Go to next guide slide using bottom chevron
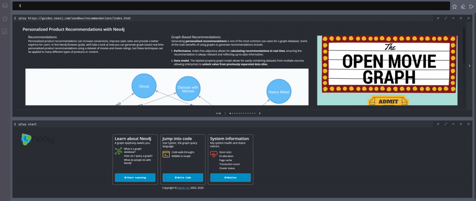The image size is (476, 201). pyautogui.click(x=259, y=113)
